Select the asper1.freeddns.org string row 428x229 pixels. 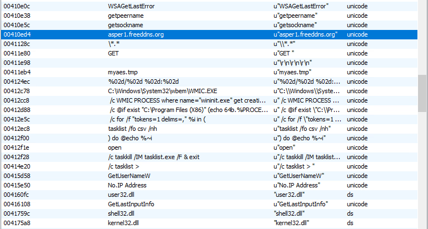209,34
